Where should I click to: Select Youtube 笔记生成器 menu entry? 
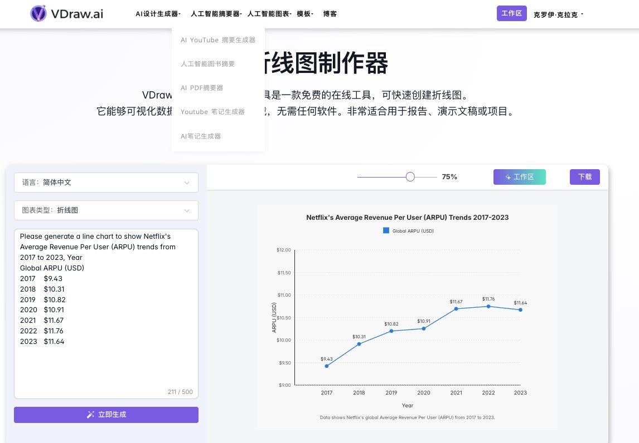213,112
